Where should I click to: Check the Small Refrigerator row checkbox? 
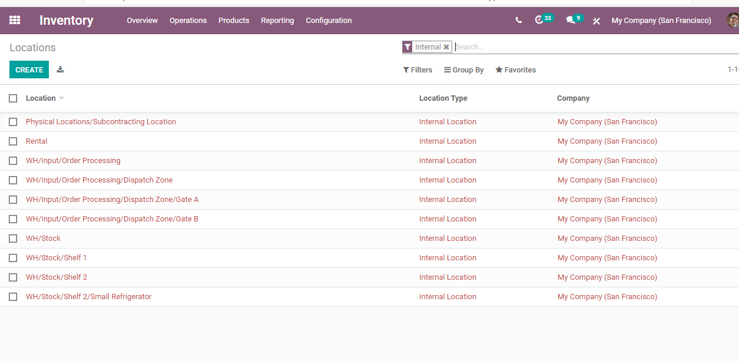[x=13, y=297]
